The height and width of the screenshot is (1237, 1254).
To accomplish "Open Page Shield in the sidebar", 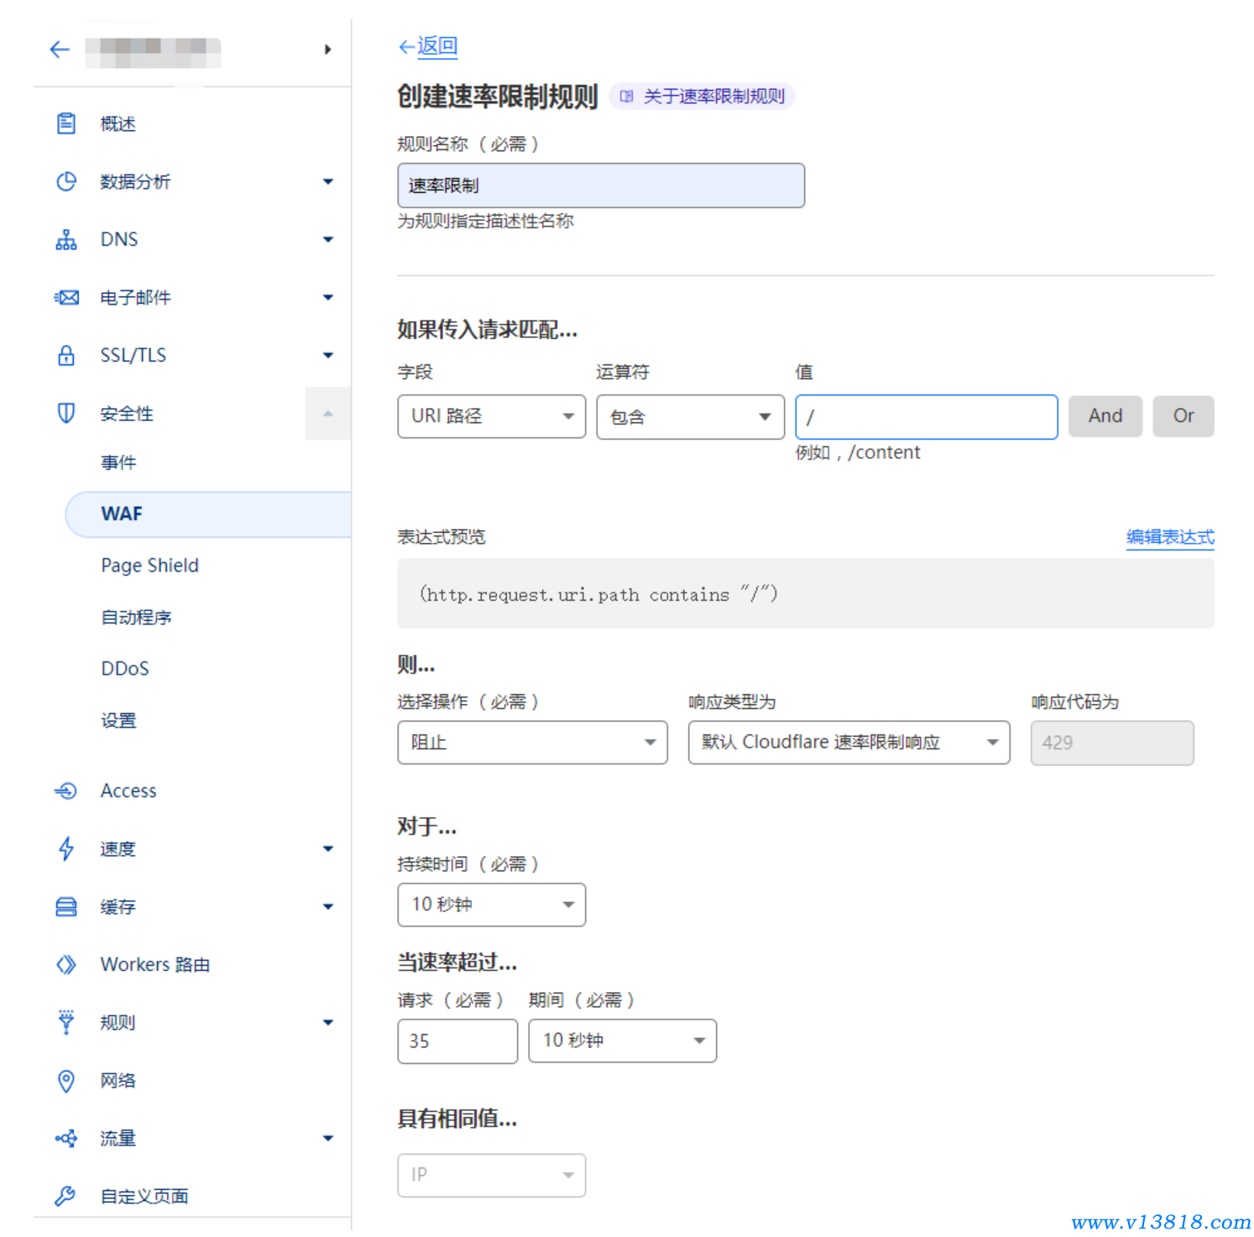I will pos(149,566).
